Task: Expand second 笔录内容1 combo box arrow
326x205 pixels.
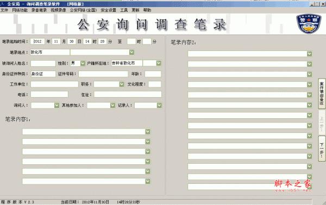Action: [x=148, y=142]
